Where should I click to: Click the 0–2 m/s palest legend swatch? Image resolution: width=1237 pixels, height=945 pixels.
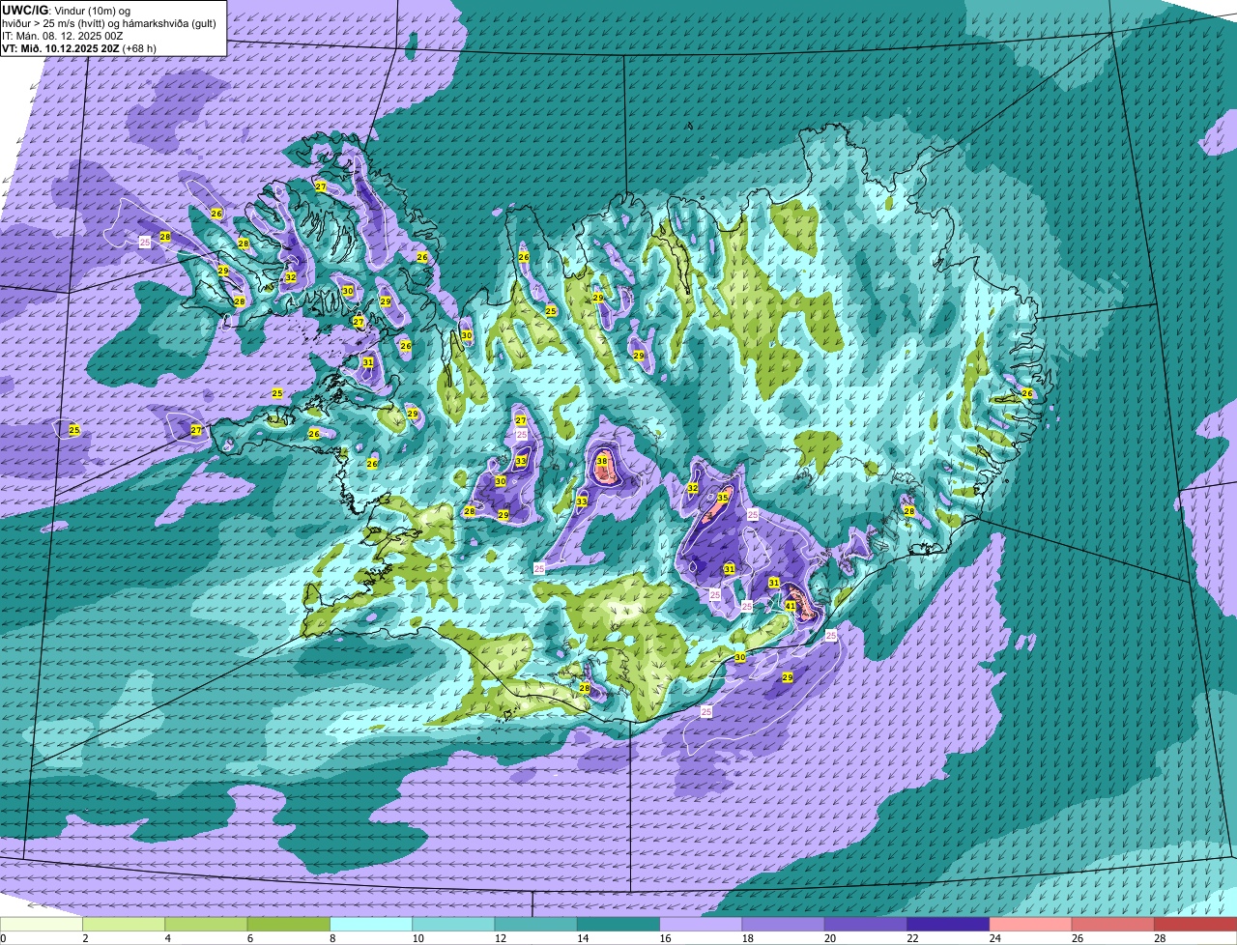point(42,924)
